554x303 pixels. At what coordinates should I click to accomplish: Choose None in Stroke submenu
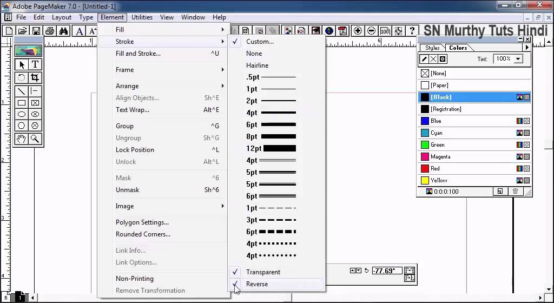276,54
